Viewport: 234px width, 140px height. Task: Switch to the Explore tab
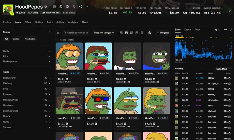7,22
